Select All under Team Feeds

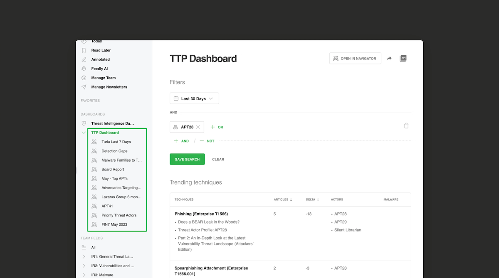pyautogui.click(x=93, y=247)
